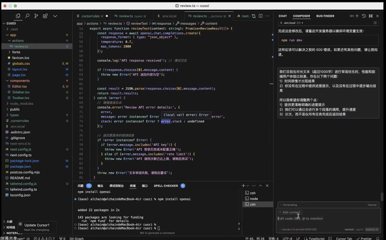Switch to the BUG FINDER tab
386x240 pixels.
coord(325,16)
